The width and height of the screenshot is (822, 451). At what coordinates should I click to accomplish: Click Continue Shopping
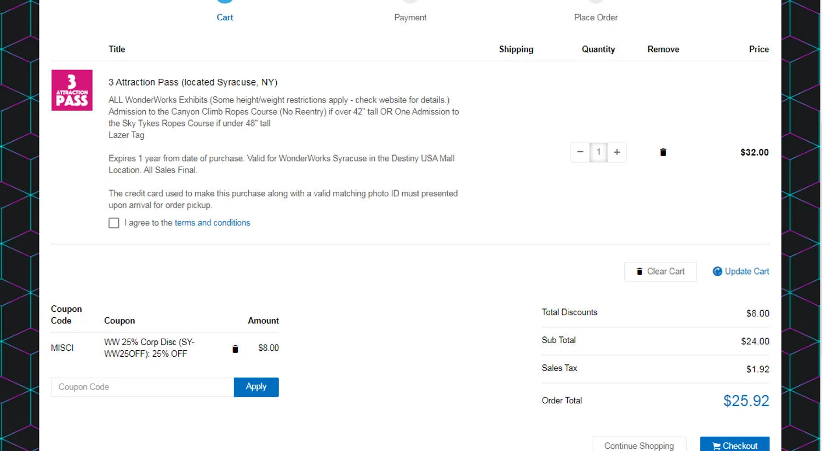[x=639, y=445]
